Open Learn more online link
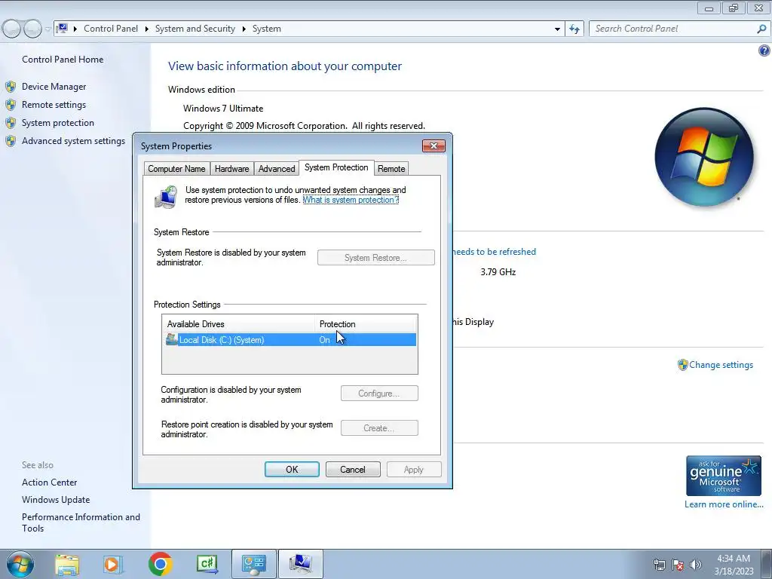This screenshot has width=772, height=579. click(724, 504)
